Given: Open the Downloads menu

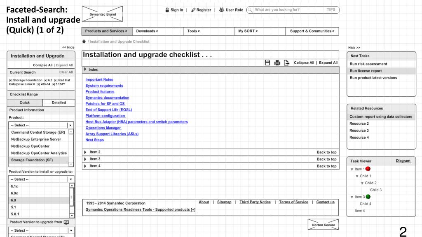Looking at the screenshot, I should point(158,31).
